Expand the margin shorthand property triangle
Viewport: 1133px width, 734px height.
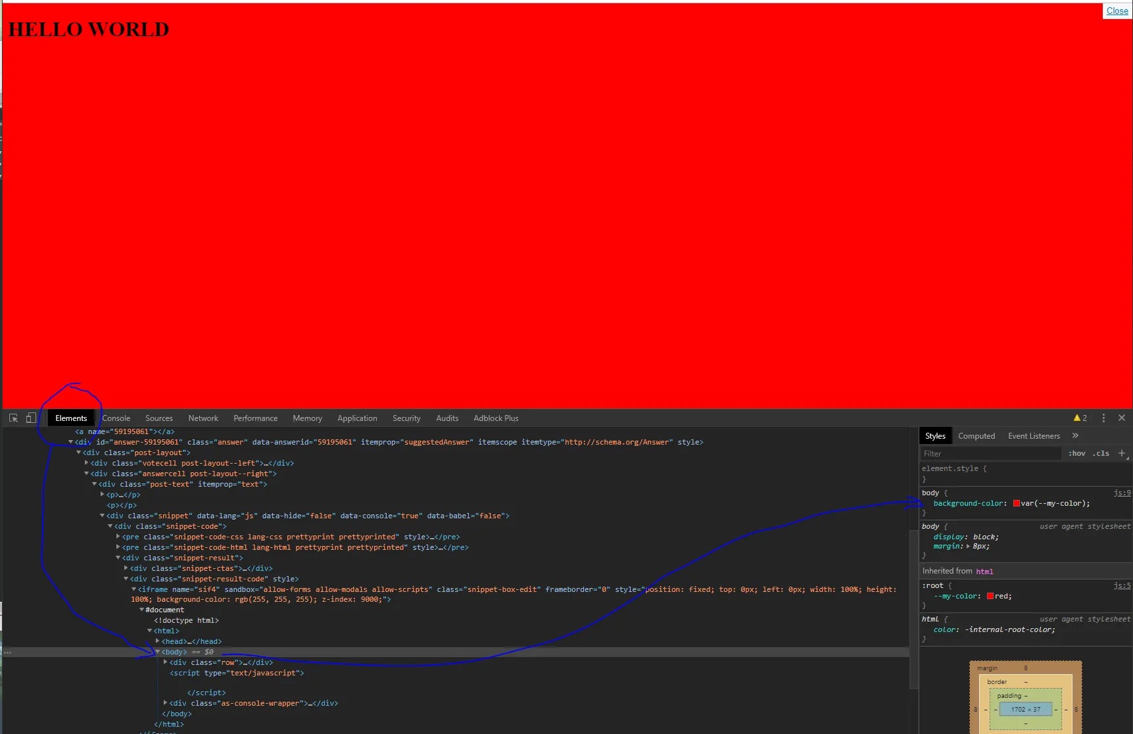pyautogui.click(x=968, y=546)
